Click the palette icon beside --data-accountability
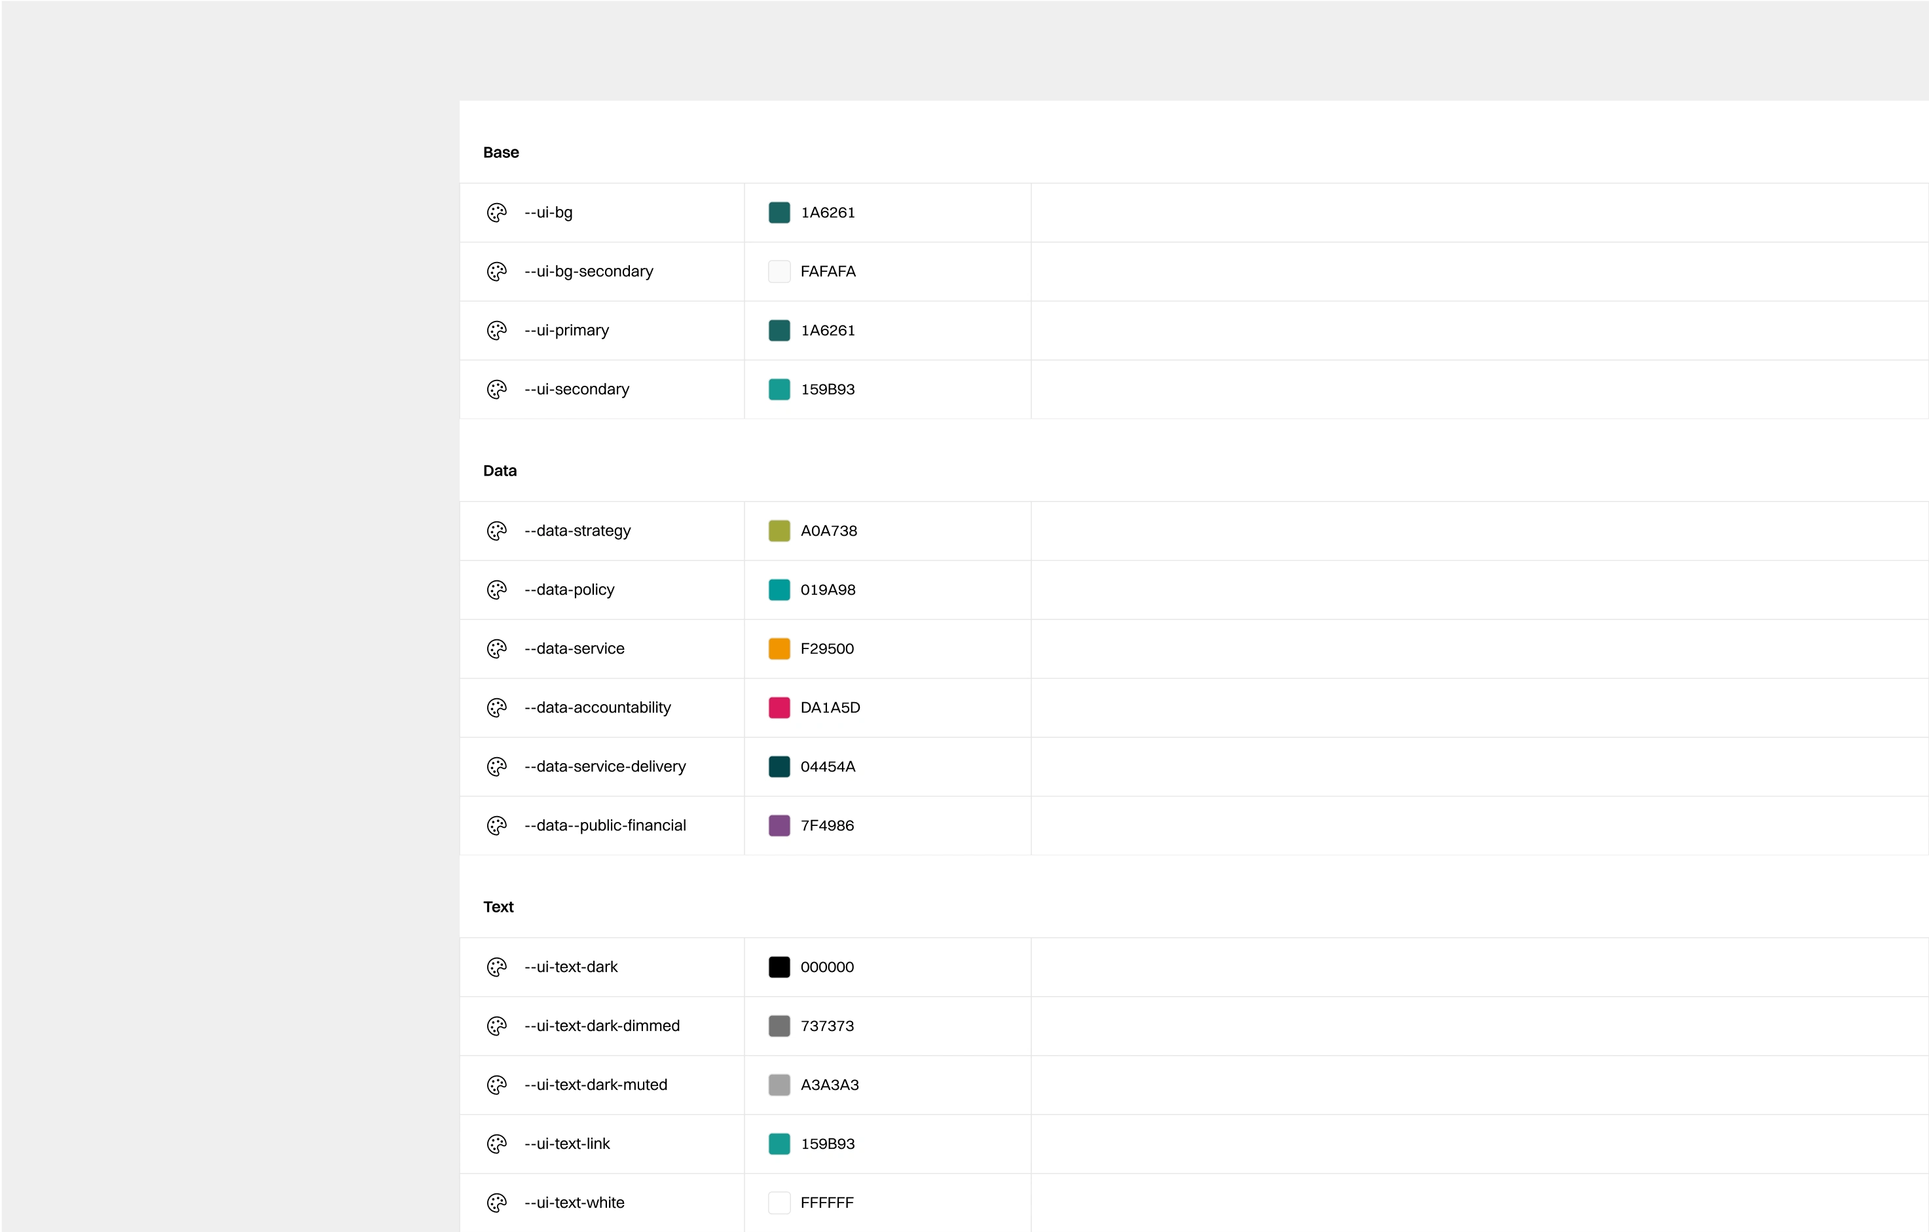 click(497, 708)
